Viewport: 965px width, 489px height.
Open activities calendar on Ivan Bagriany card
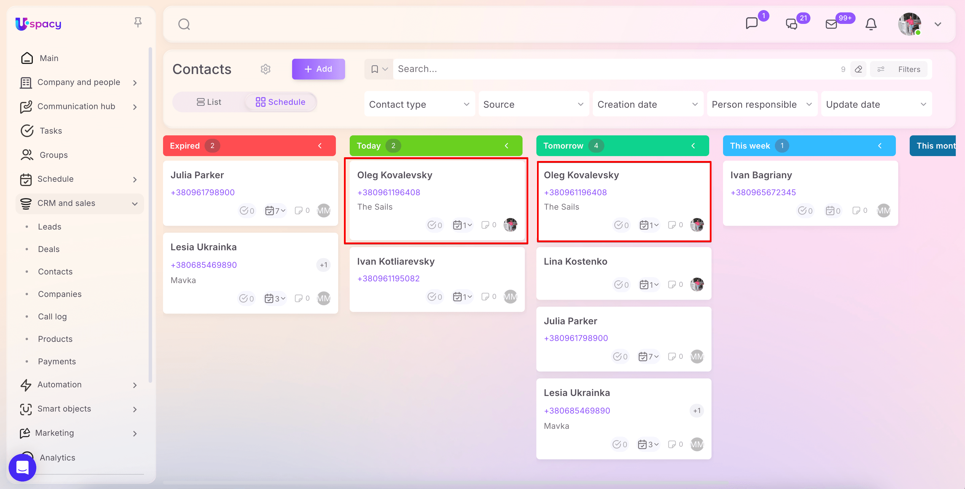pos(833,211)
